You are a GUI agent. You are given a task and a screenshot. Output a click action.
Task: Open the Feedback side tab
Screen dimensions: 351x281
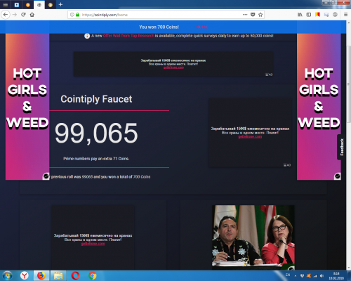(x=342, y=147)
